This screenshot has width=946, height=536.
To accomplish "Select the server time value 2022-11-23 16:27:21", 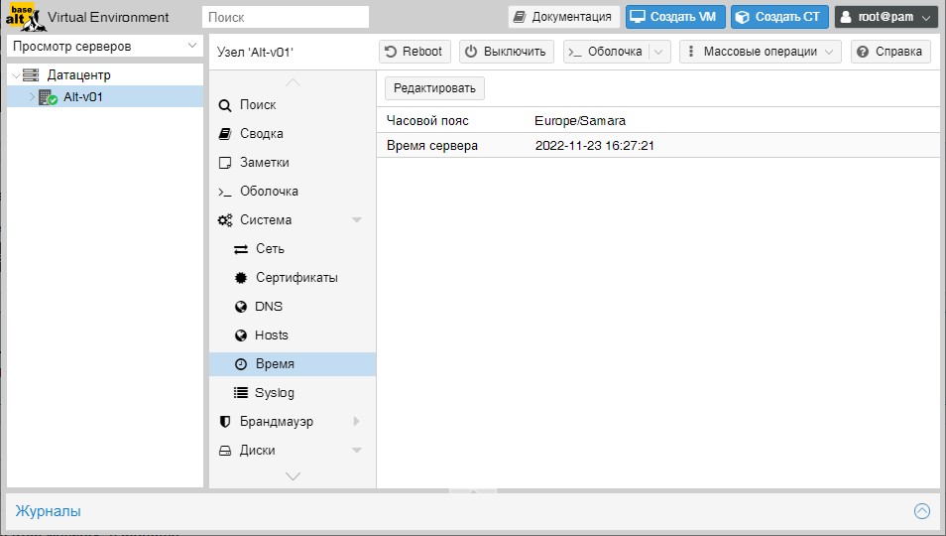I will click(594, 146).
